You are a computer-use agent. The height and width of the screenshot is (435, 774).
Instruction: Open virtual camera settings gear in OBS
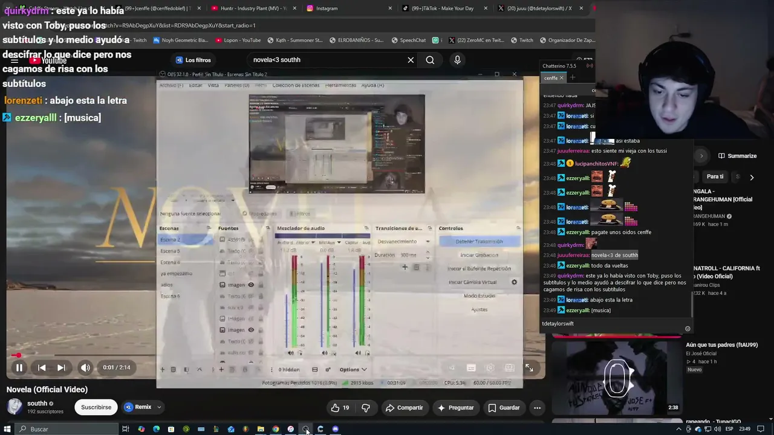click(514, 282)
